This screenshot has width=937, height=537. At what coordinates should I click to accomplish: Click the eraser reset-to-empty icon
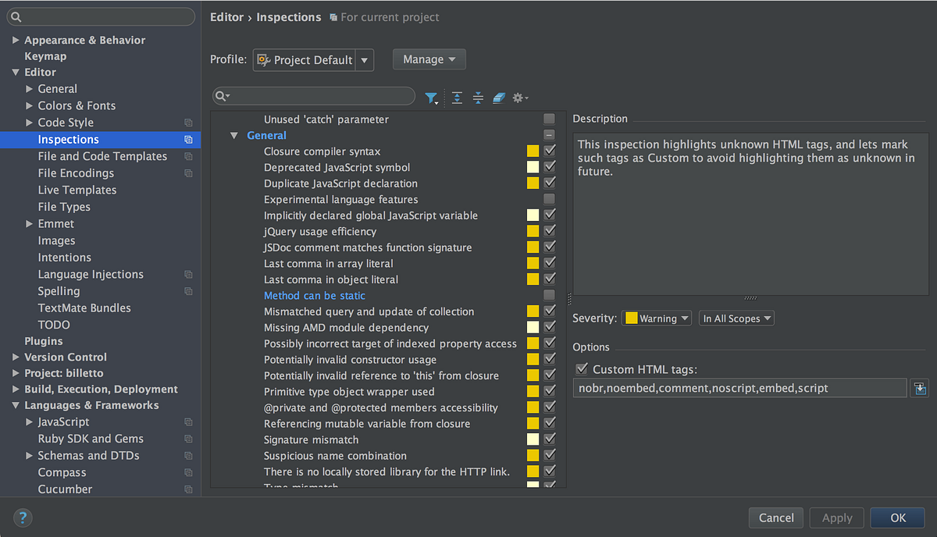point(499,98)
